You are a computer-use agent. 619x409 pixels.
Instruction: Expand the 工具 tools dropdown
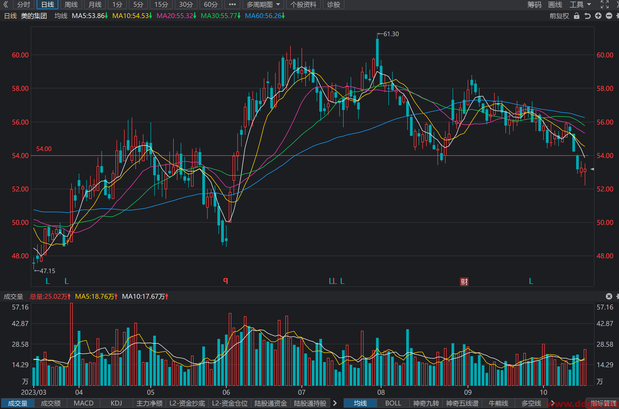(580, 4)
